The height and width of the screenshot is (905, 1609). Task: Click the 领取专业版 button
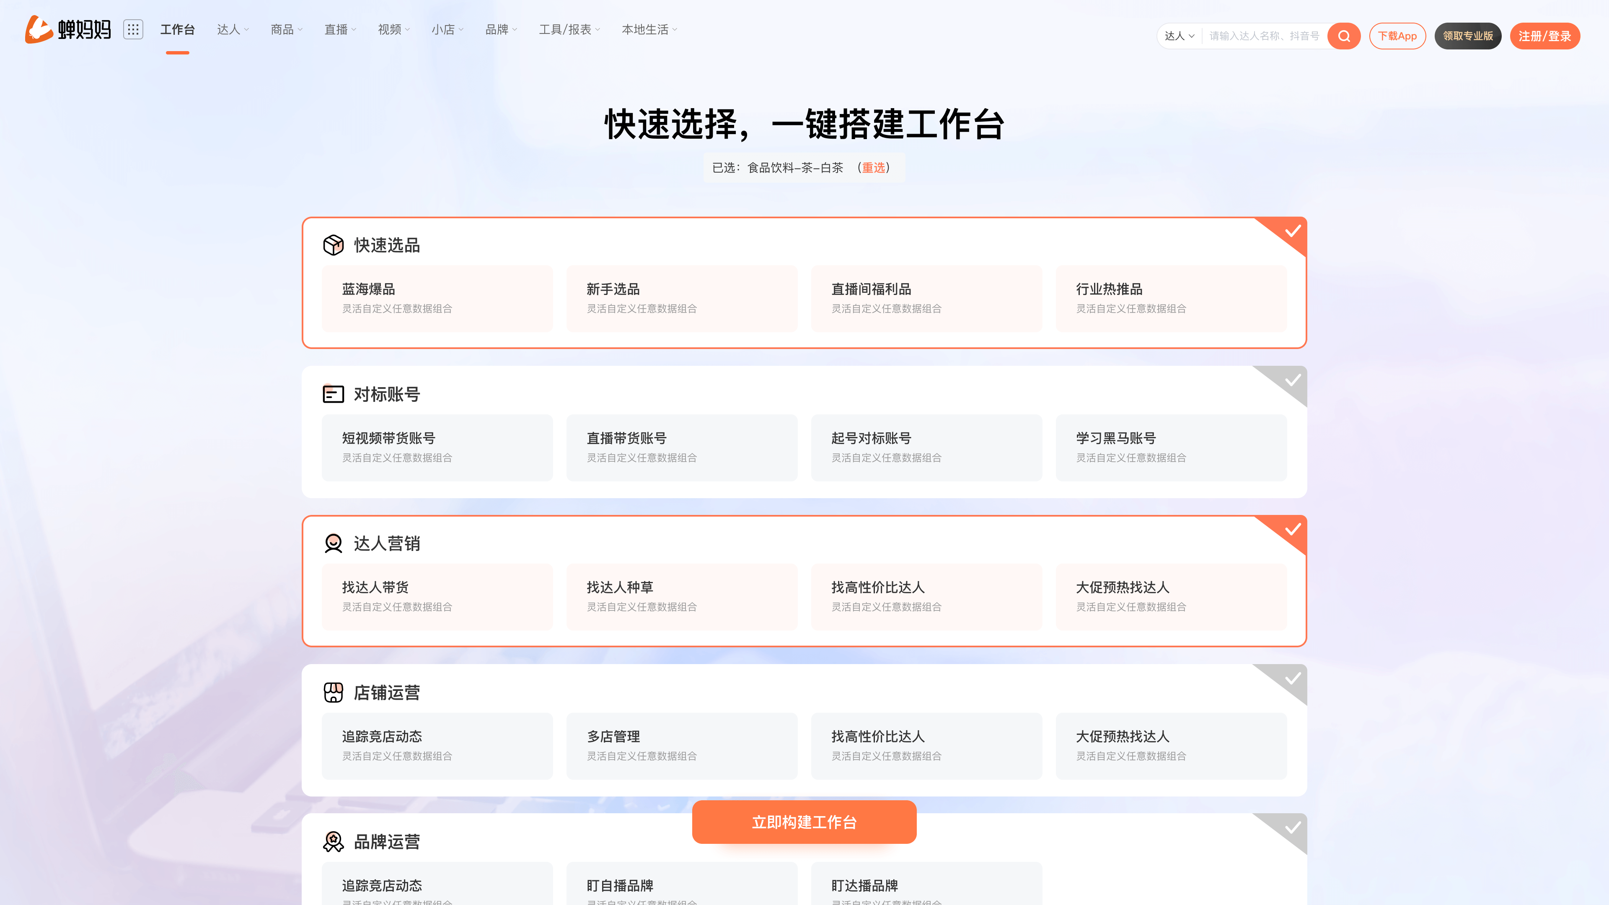1468,36
